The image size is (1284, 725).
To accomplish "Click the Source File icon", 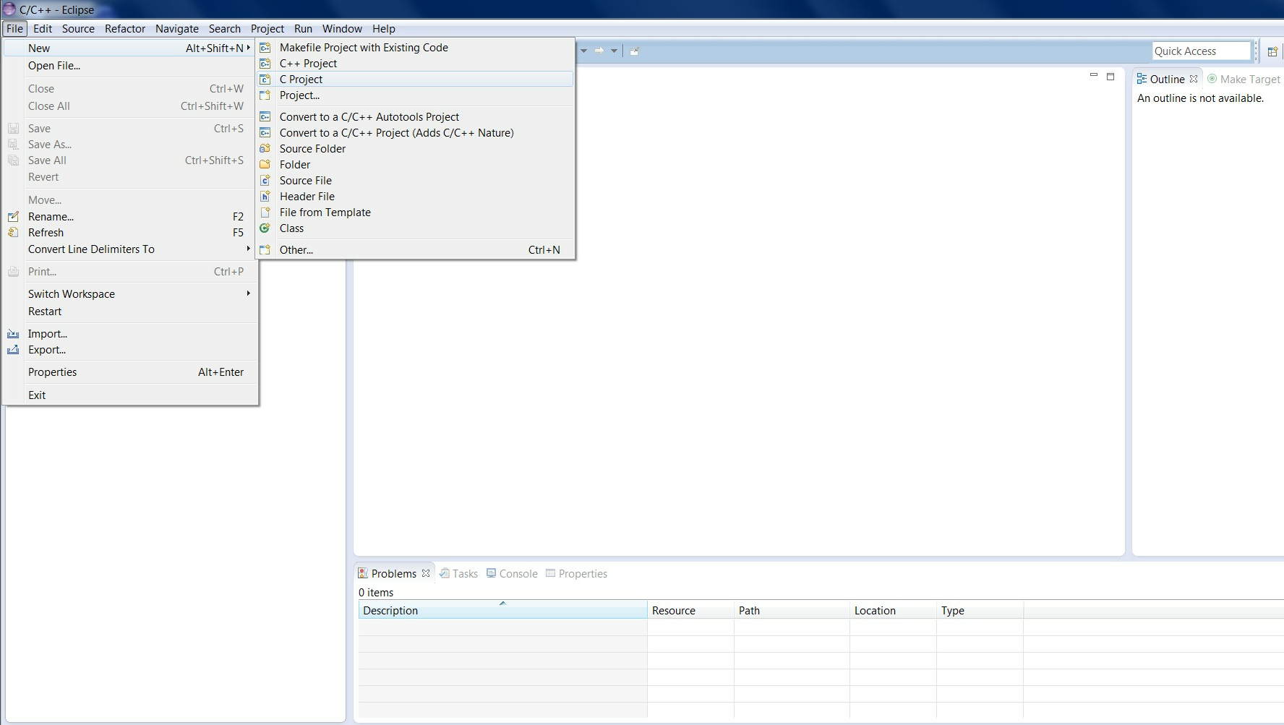I will coord(265,181).
